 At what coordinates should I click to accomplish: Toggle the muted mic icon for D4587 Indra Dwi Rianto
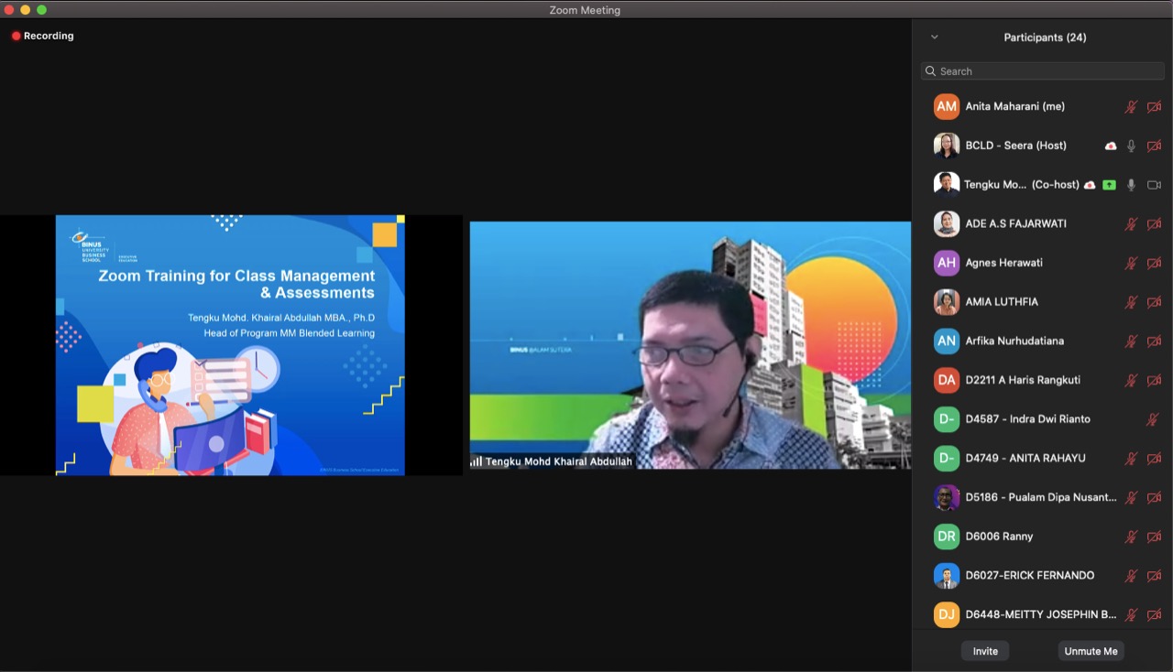point(1153,419)
